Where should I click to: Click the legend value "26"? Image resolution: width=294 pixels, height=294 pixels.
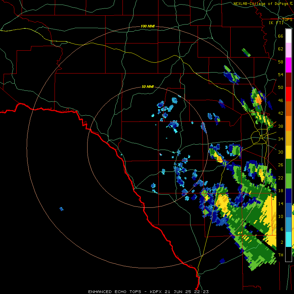coord(281,165)
